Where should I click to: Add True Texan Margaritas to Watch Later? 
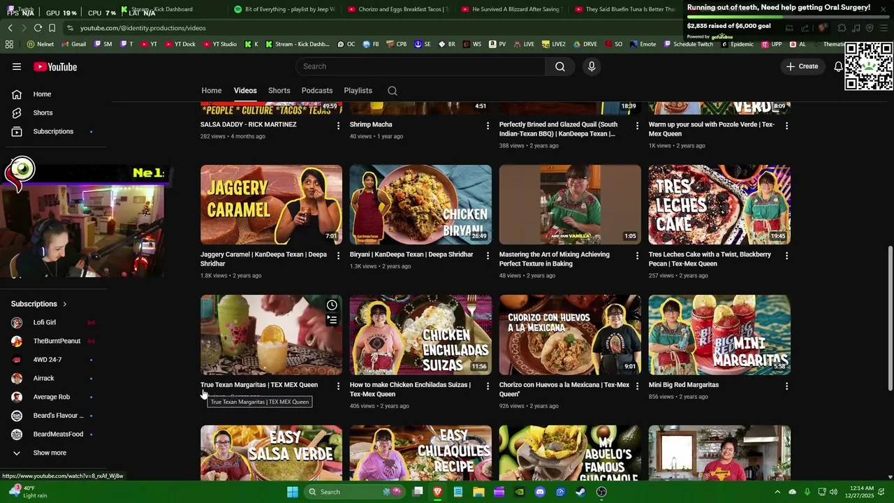click(x=332, y=305)
